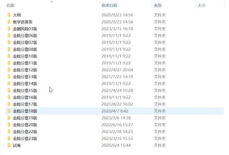Select the 金险分章18版 folder icon
The width and height of the screenshot is (229, 155).
tap(9, 111)
